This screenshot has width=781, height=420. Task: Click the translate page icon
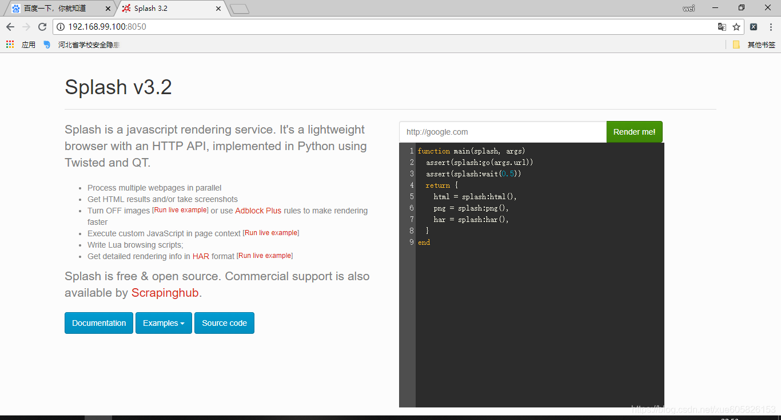(722, 27)
